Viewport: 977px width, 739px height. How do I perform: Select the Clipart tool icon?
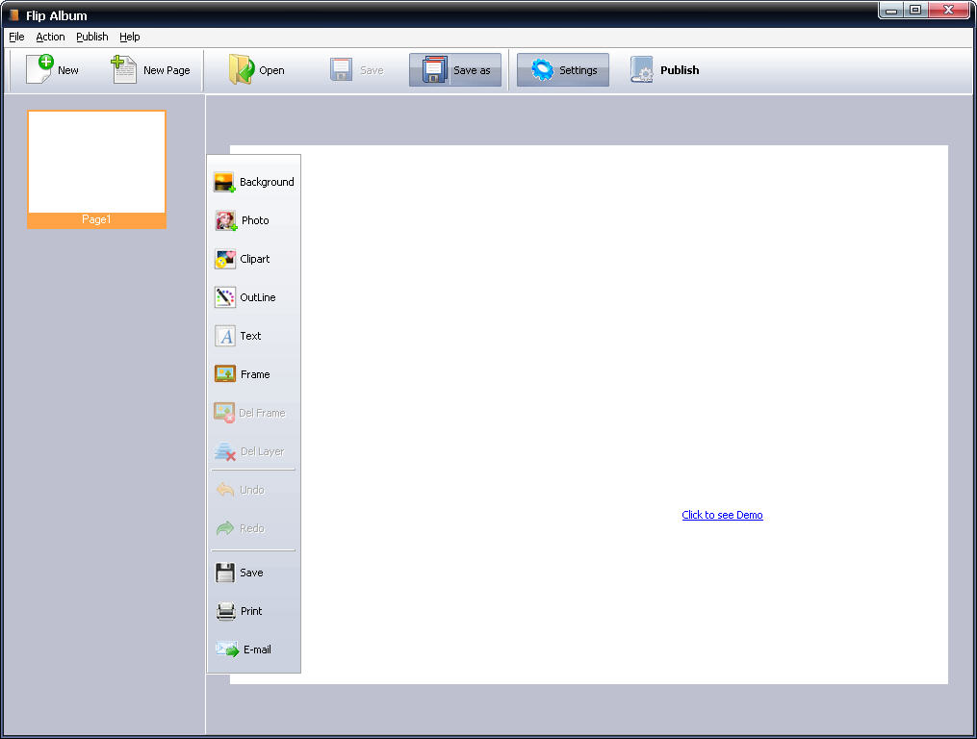click(x=225, y=259)
